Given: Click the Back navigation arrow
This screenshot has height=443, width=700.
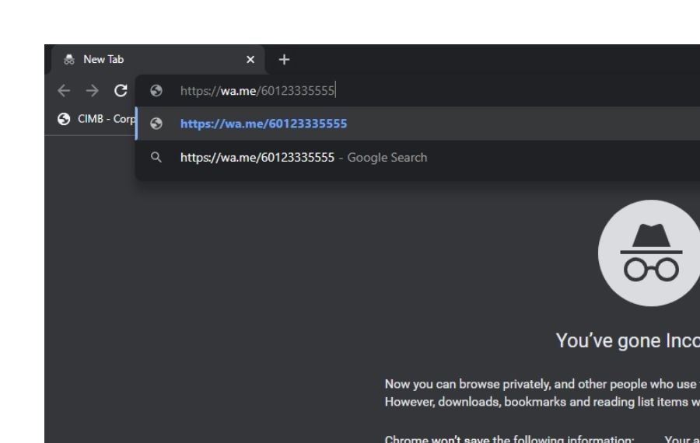Looking at the screenshot, I should 64,91.
